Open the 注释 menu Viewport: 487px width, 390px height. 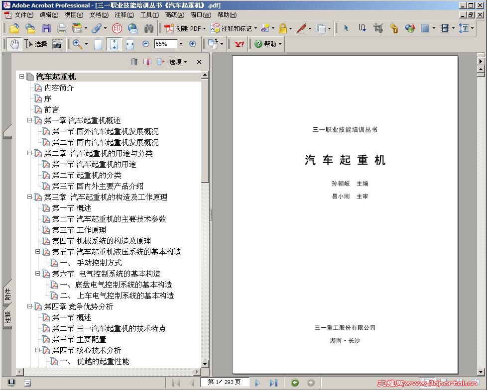[x=124, y=15]
